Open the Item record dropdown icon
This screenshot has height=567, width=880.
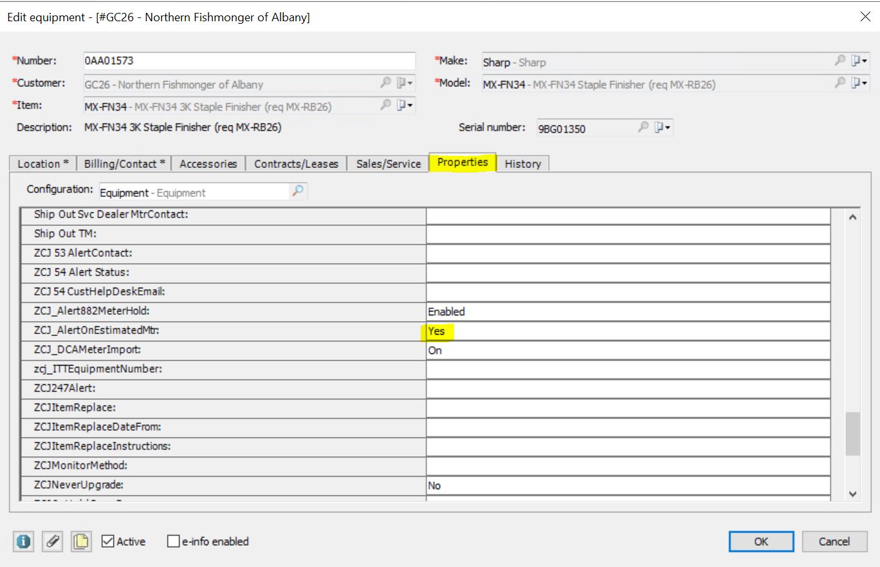click(405, 105)
